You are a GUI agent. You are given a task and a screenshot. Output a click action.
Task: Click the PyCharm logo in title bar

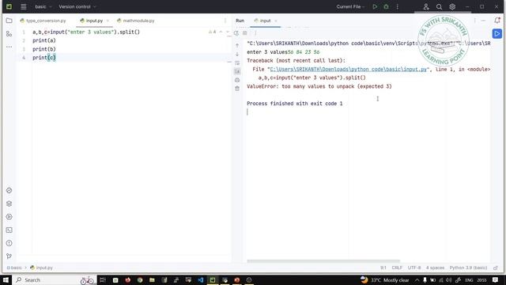9,6
